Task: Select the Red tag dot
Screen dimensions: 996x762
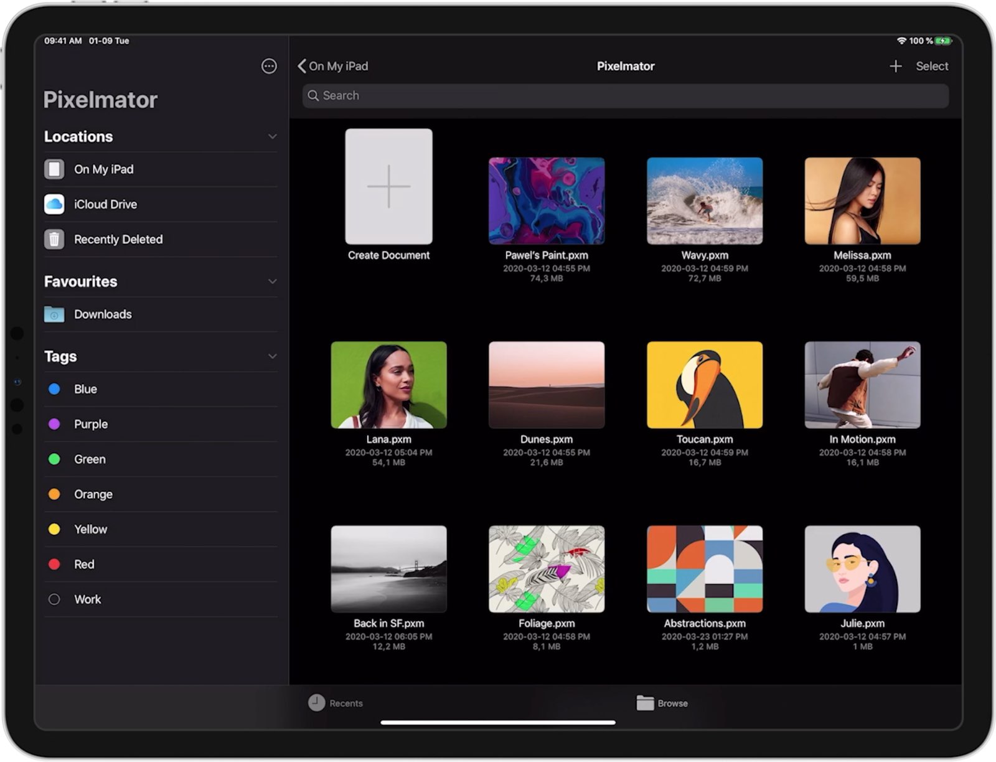Action: [x=54, y=564]
